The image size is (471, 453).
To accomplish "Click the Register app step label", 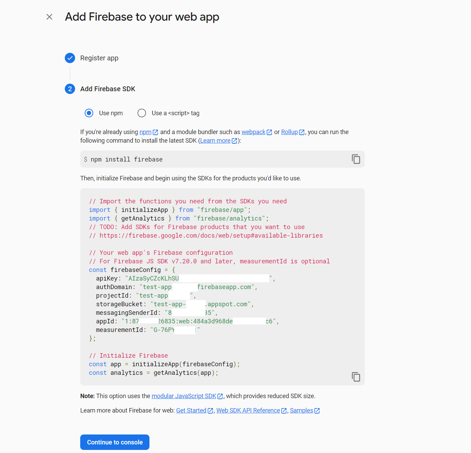I will tap(99, 58).
